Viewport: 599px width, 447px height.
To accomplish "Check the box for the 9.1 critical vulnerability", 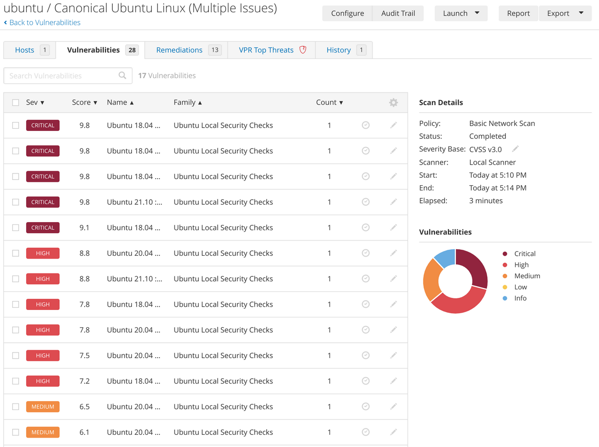I will coord(15,228).
